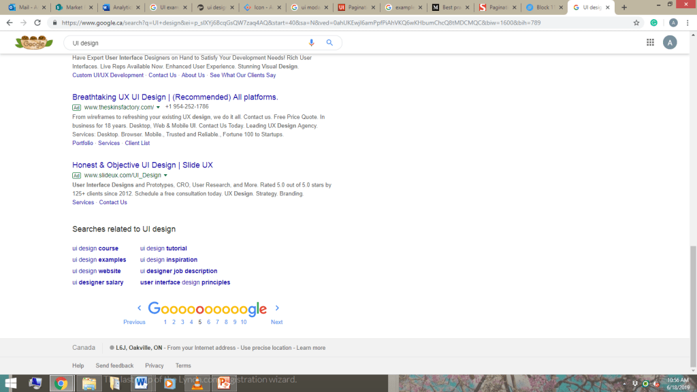The image size is (697, 392).
Task: Click the browser forward arrow
Action: click(x=23, y=22)
